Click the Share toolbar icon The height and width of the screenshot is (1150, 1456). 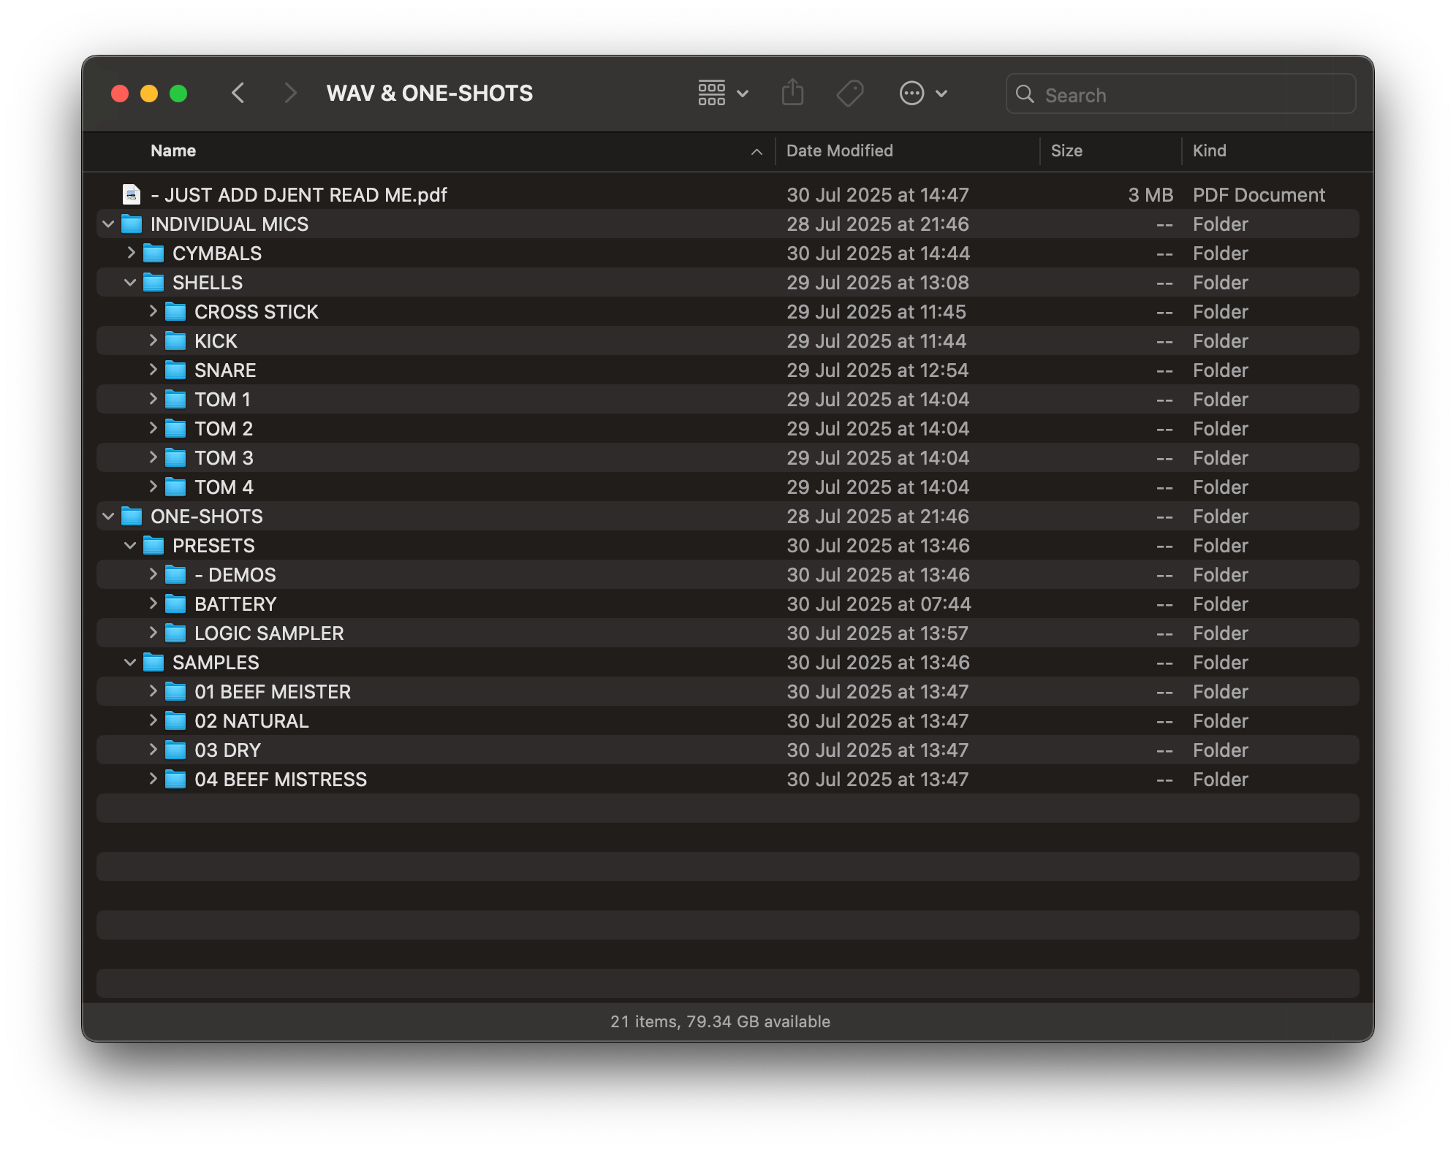[x=792, y=93]
